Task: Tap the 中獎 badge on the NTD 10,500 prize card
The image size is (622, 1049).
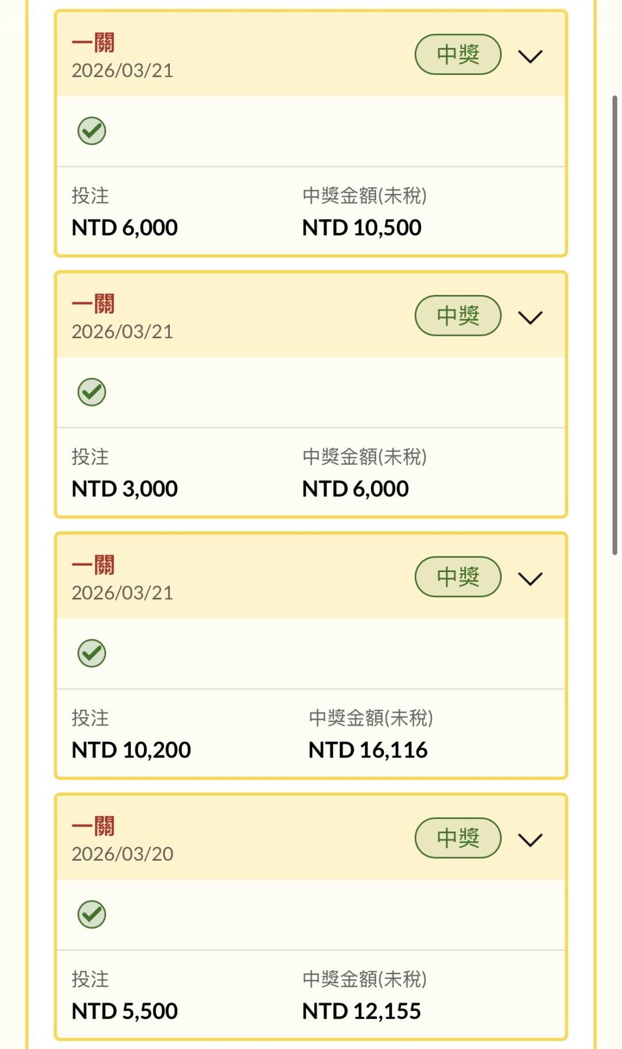Action: 458,55
